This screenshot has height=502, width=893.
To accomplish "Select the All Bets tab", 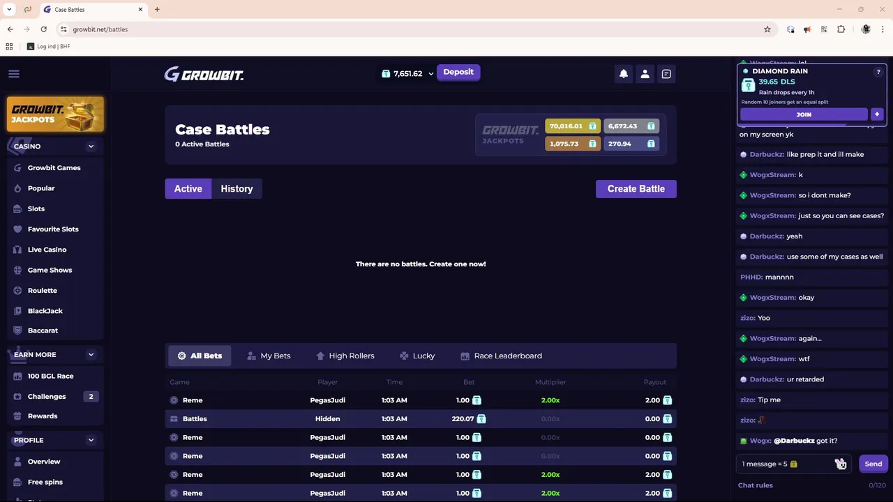I will (x=200, y=356).
